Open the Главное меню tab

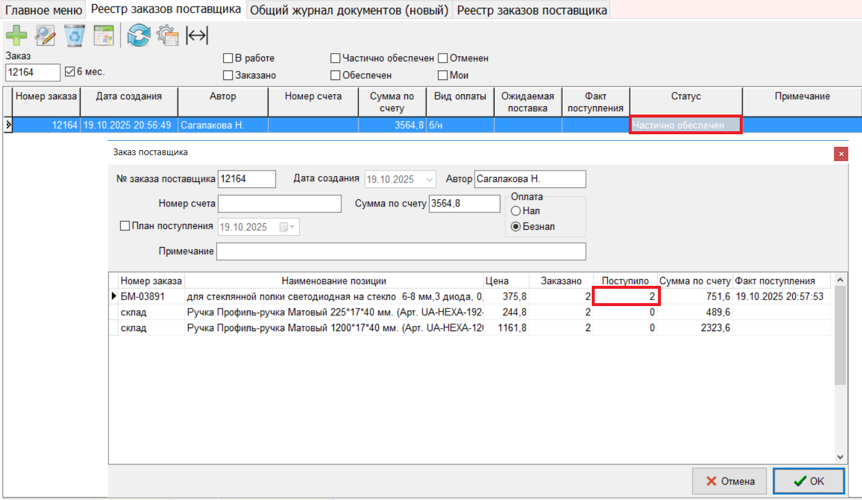44,10
